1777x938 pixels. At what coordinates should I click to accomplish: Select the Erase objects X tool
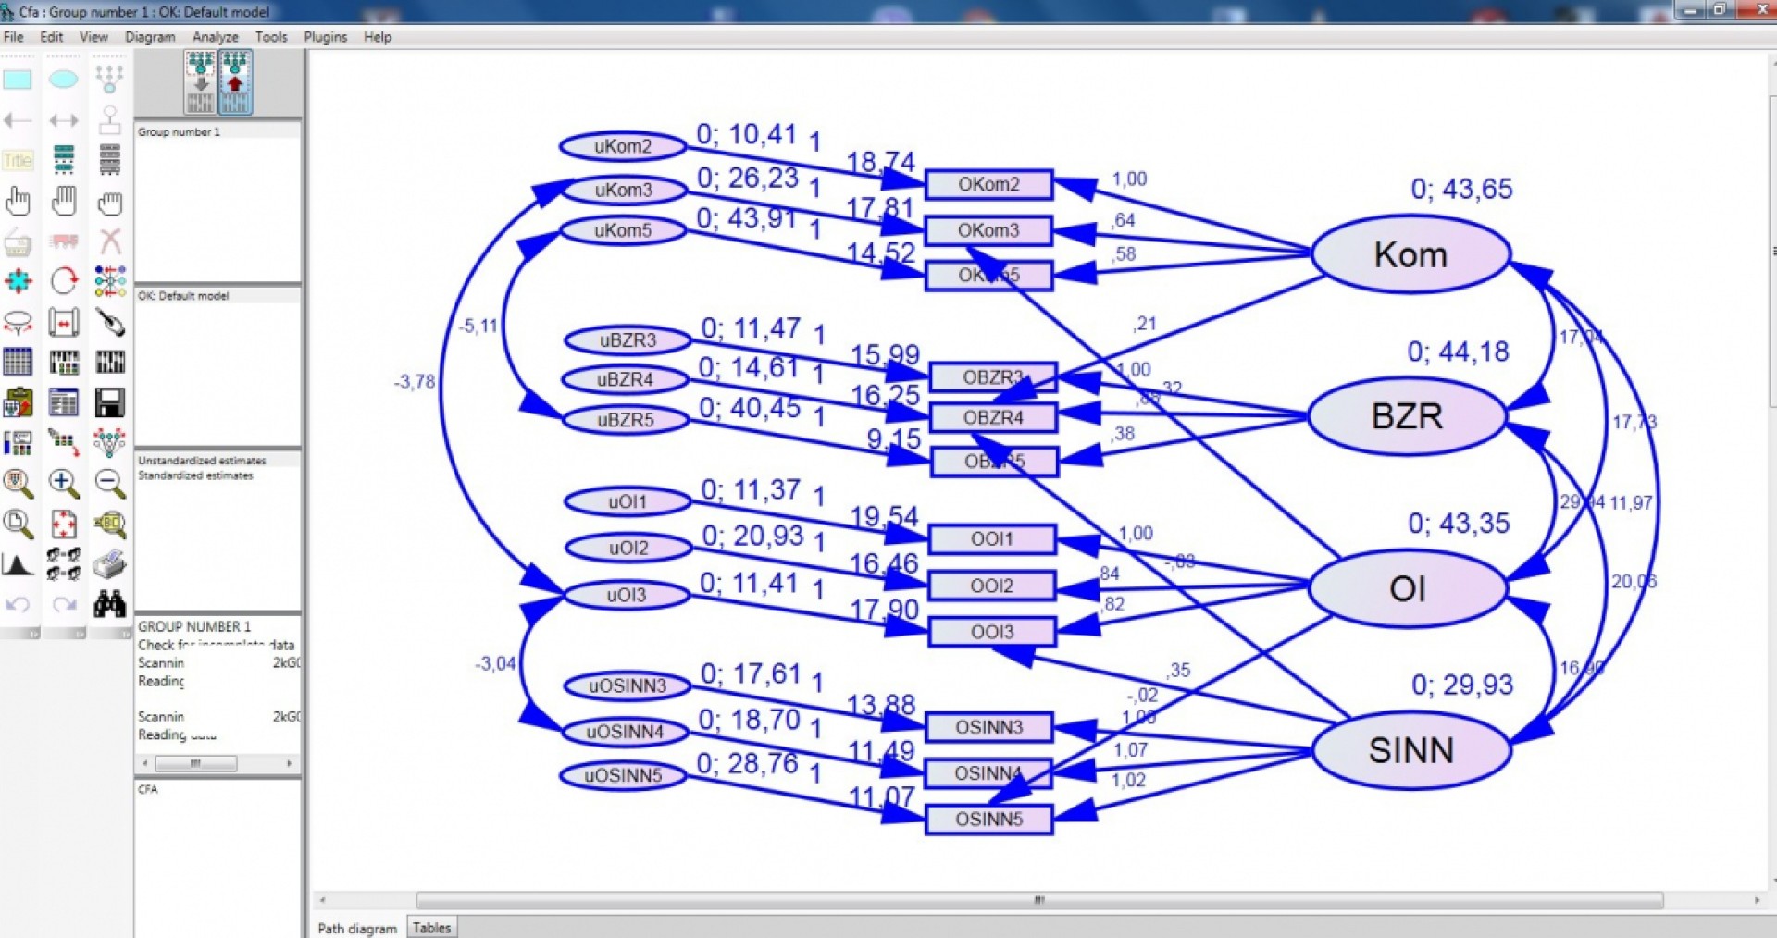click(x=109, y=241)
